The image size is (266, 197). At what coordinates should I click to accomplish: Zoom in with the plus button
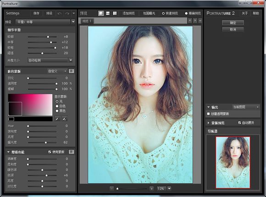(151, 188)
